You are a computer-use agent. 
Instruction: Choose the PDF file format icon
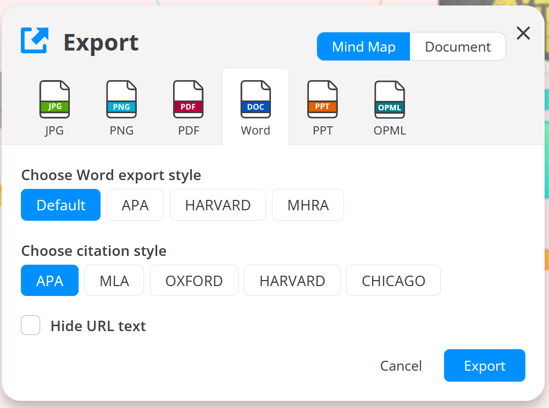(188, 99)
